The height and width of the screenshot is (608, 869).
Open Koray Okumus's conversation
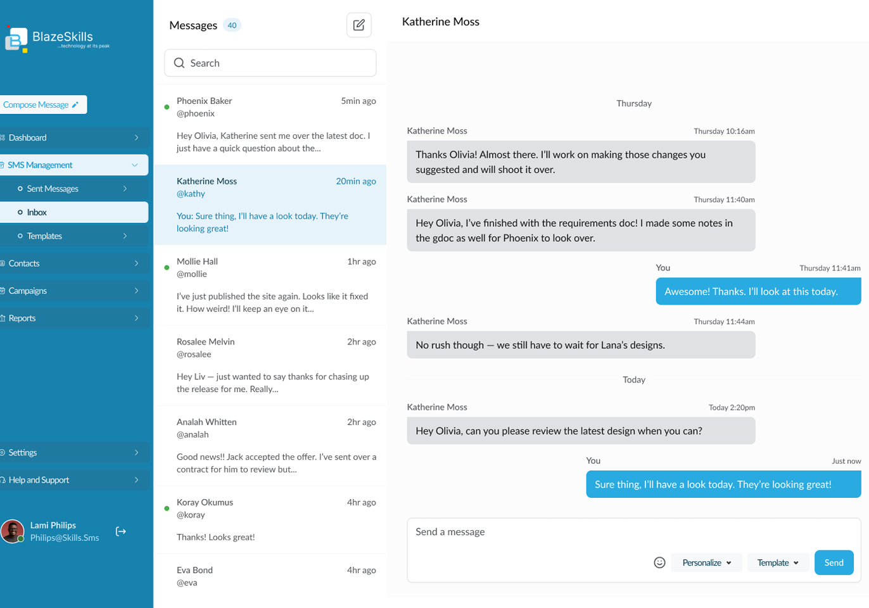click(x=270, y=520)
